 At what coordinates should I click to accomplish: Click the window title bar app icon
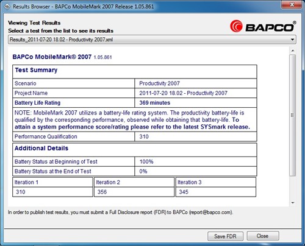7,7
